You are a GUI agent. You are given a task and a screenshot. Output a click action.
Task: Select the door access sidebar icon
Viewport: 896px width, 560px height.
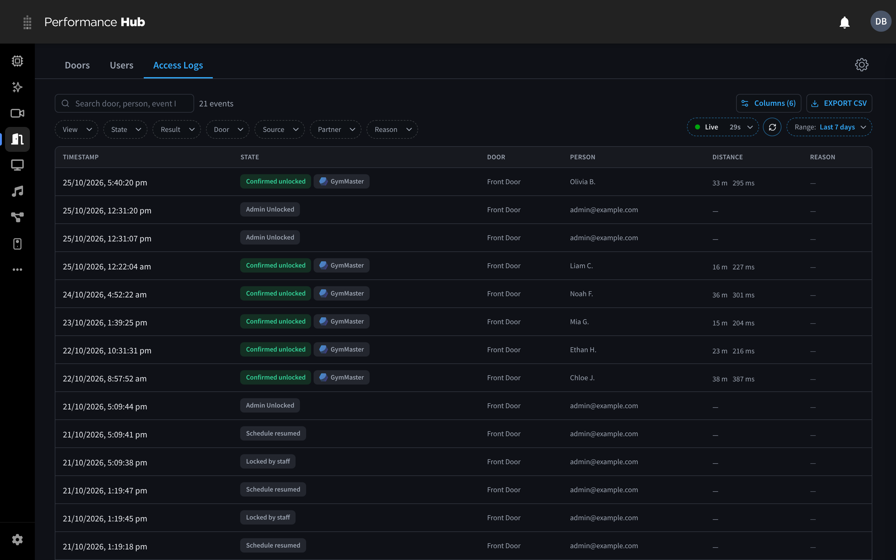coord(17,139)
